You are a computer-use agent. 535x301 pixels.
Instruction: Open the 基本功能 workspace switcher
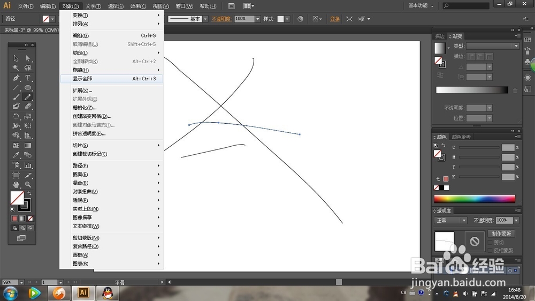pos(421,6)
